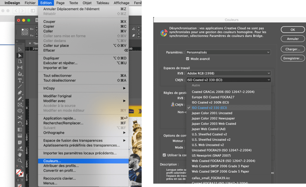Screen dimensions: 306x187
Task: Click the OK button
Action: coord(293,30)
